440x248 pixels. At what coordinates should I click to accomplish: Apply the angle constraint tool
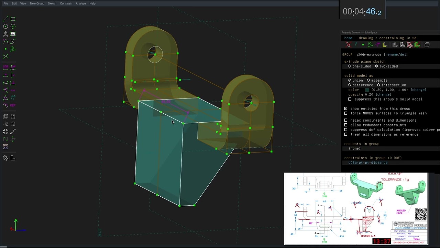coord(13,68)
